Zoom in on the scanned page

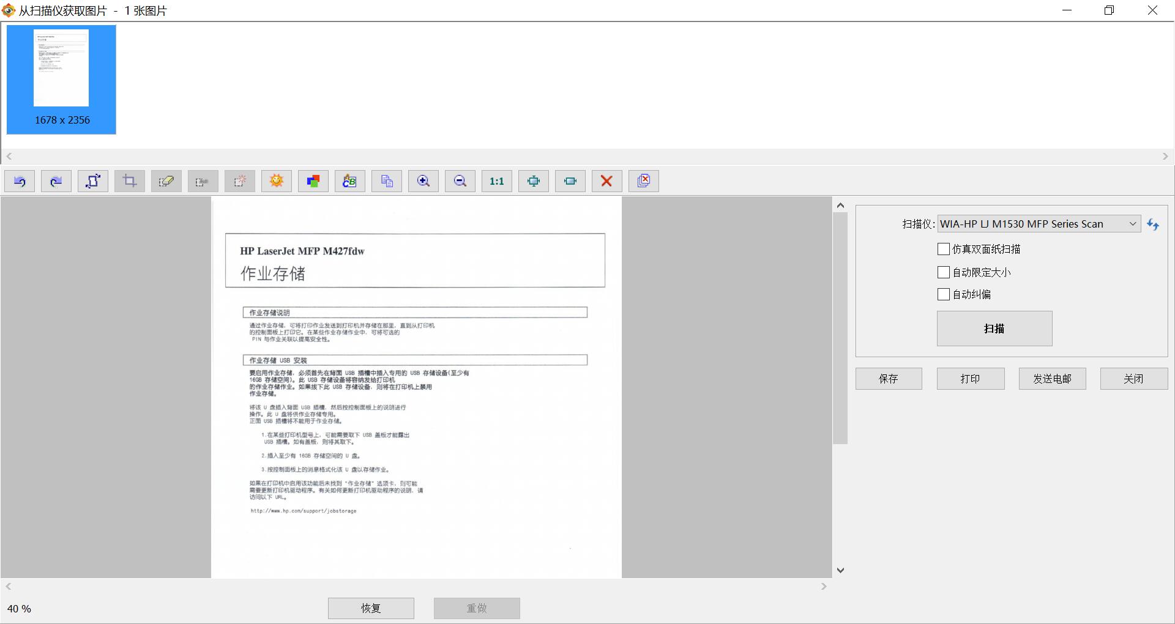(423, 181)
